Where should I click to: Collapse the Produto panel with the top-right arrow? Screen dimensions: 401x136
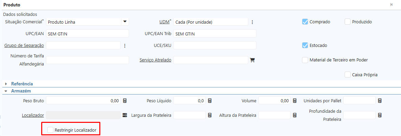[x=391, y=5]
